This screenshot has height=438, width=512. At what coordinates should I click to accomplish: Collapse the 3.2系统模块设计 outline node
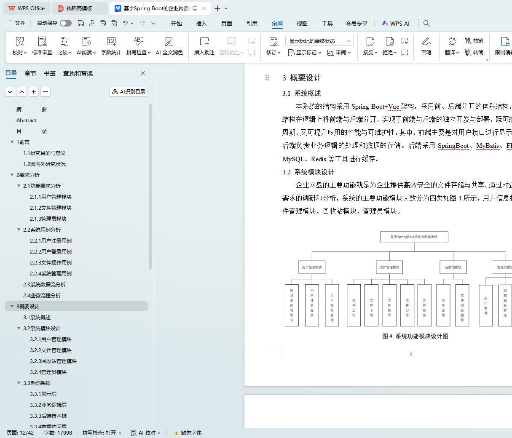pyautogui.click(x=19, y=328)
